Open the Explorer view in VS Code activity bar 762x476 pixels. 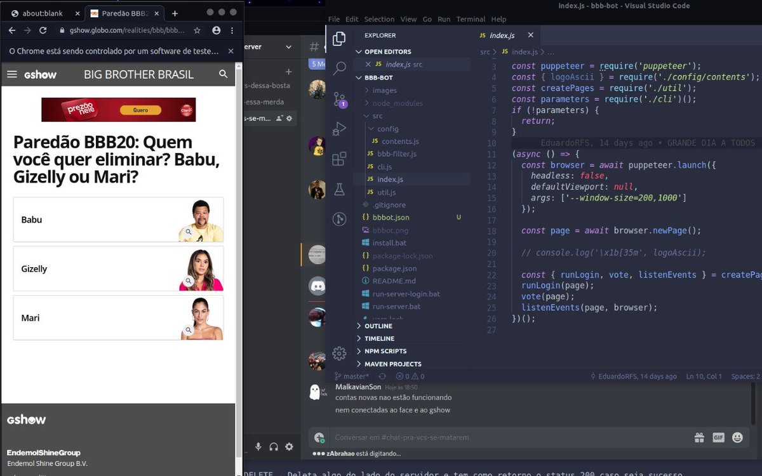[x=339, y=38]
